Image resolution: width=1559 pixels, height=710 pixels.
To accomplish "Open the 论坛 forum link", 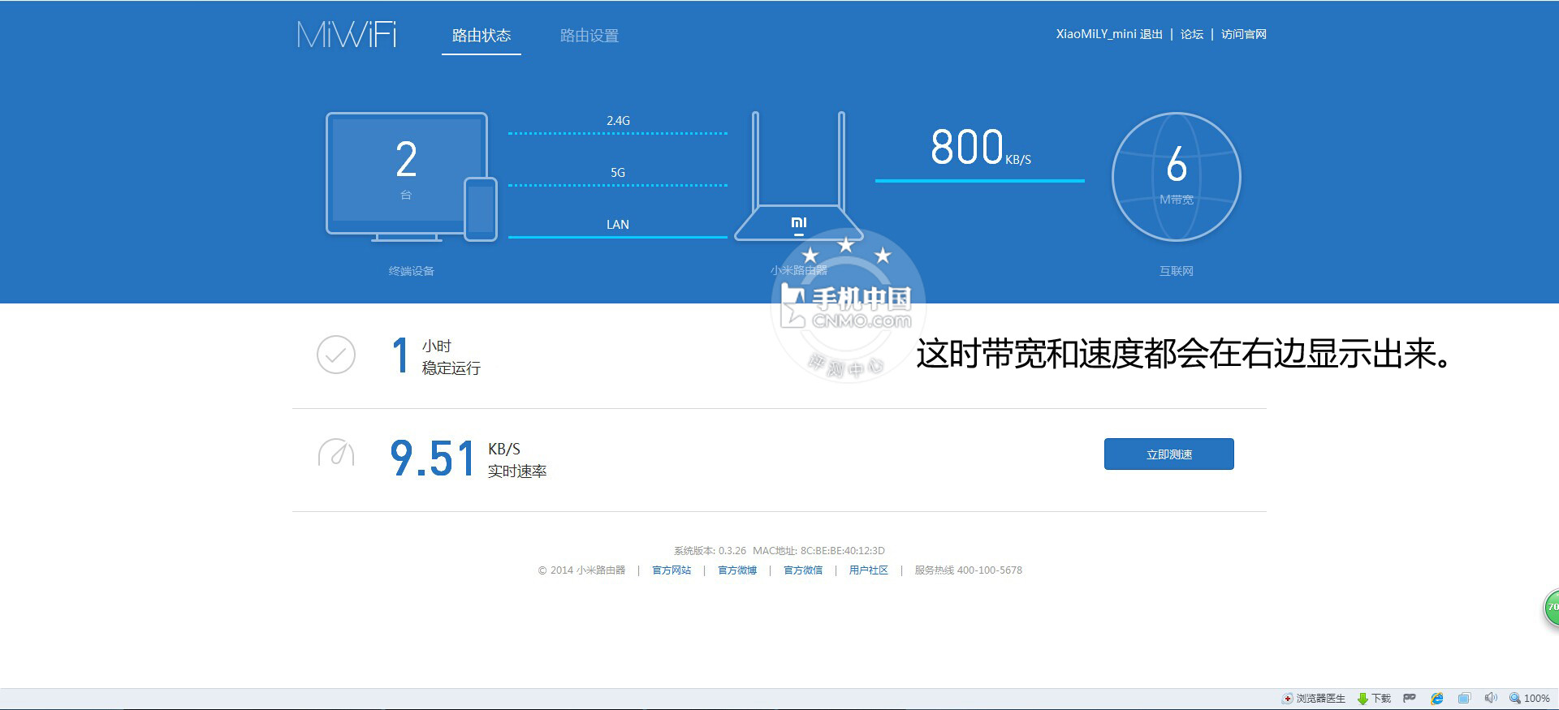I will 1191,34.
